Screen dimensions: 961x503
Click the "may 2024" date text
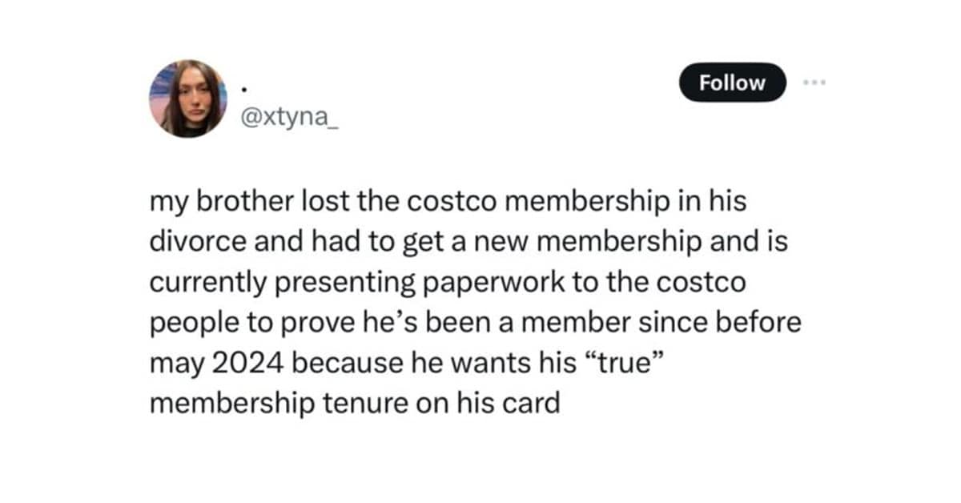[217, 362]
